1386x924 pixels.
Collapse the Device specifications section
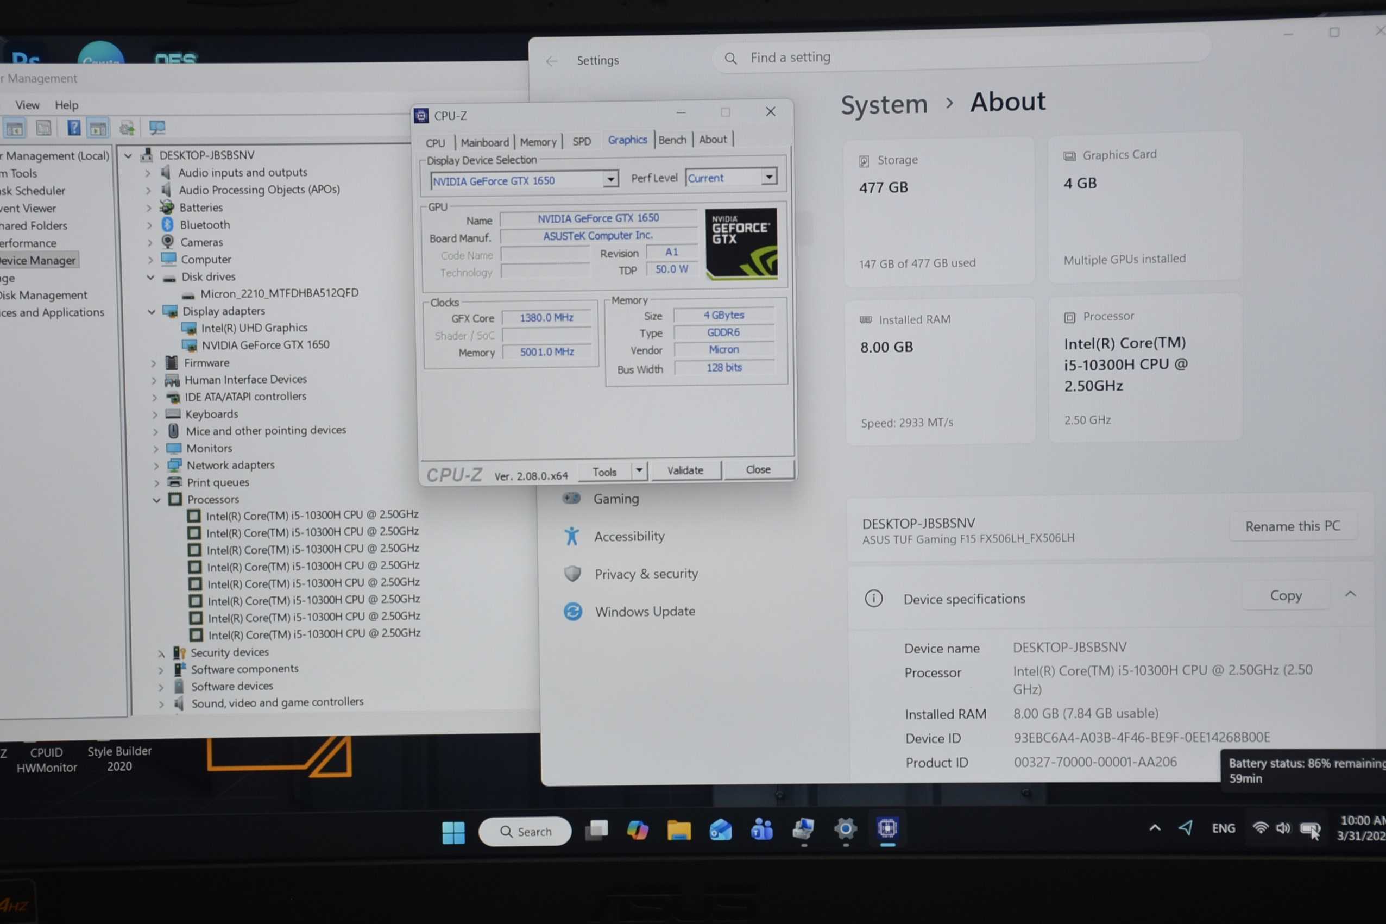[x=1350, y=594]
